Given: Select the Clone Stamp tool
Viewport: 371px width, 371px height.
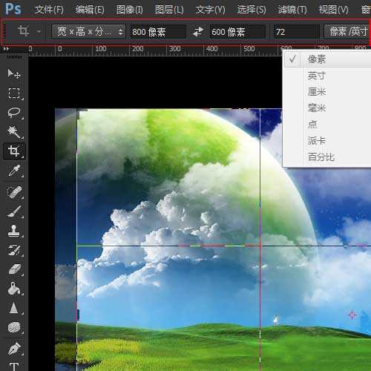Looking at the screenshot, I should (13, 231).
